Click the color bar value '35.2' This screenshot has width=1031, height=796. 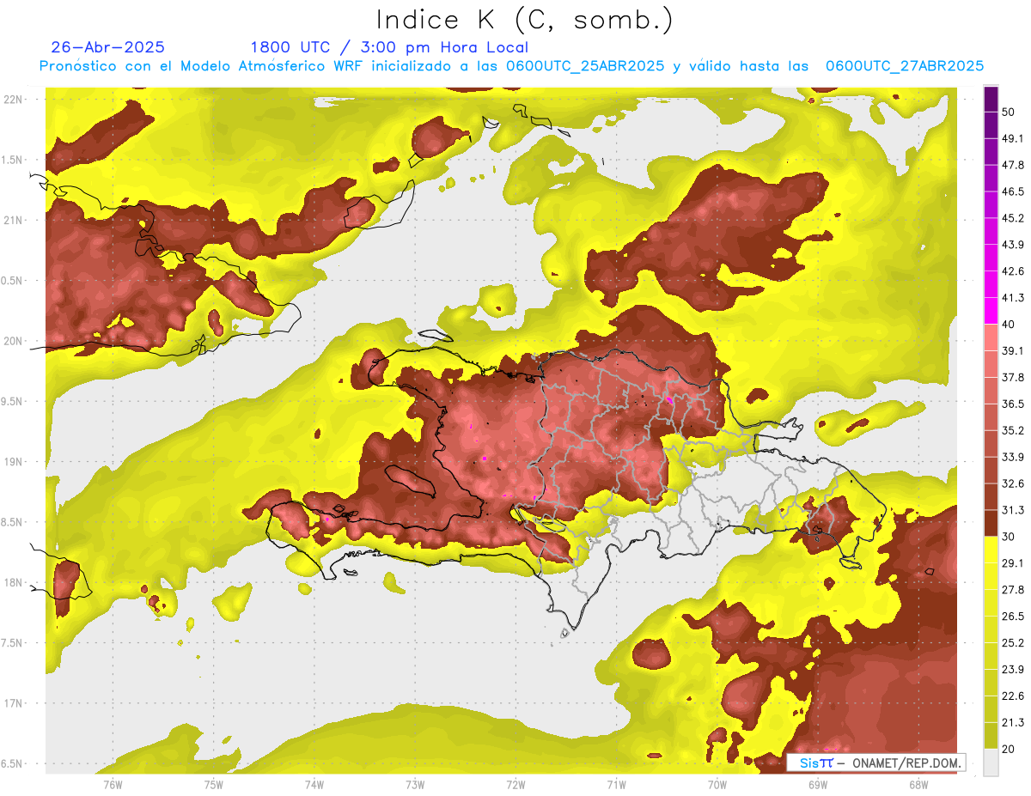pyautogui.click(x=1013, y=430)
